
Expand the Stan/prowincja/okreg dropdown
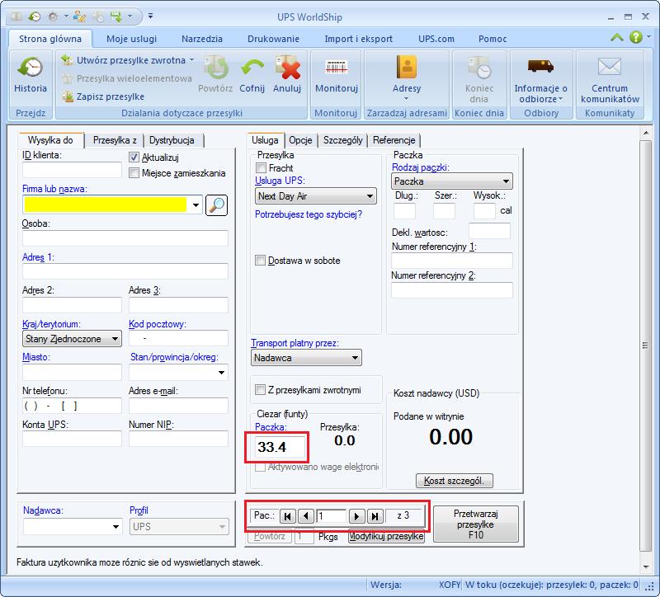pyautogui.click(x=221, y=373)
